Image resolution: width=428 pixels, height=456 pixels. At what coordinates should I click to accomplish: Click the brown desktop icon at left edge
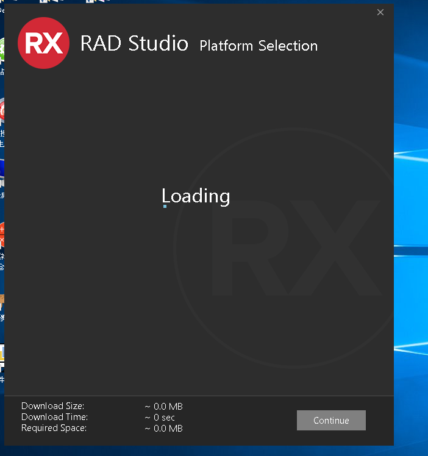[2, 300]
